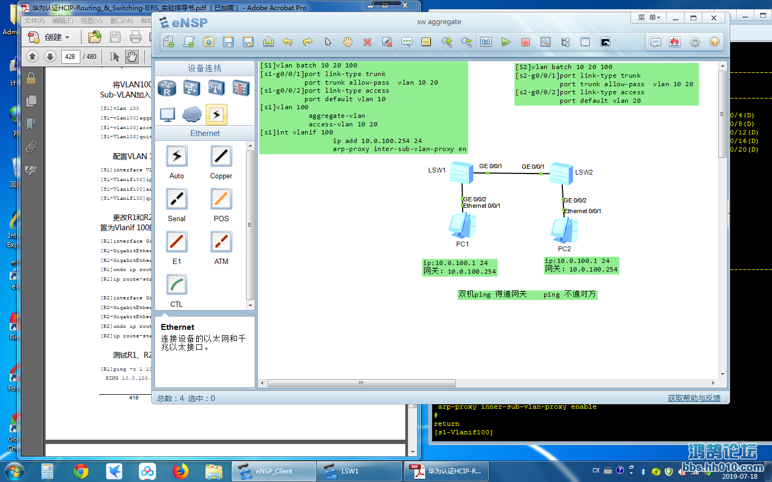Open the Huawei logo icon in eNSP toolbar
This screenshot has width=772, height=482.
674,42
